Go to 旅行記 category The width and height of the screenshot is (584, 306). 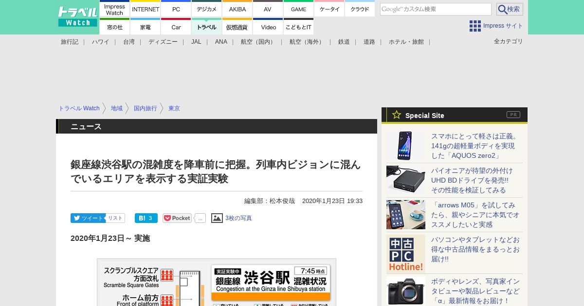click(x=70, y=42)
